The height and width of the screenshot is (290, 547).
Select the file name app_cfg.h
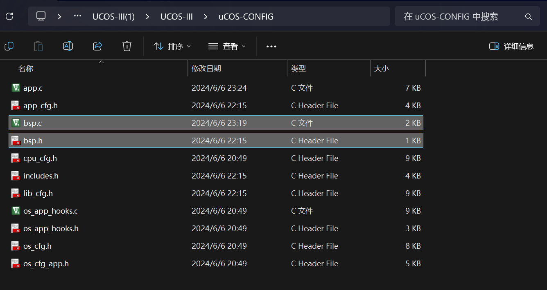pos(41,106)
